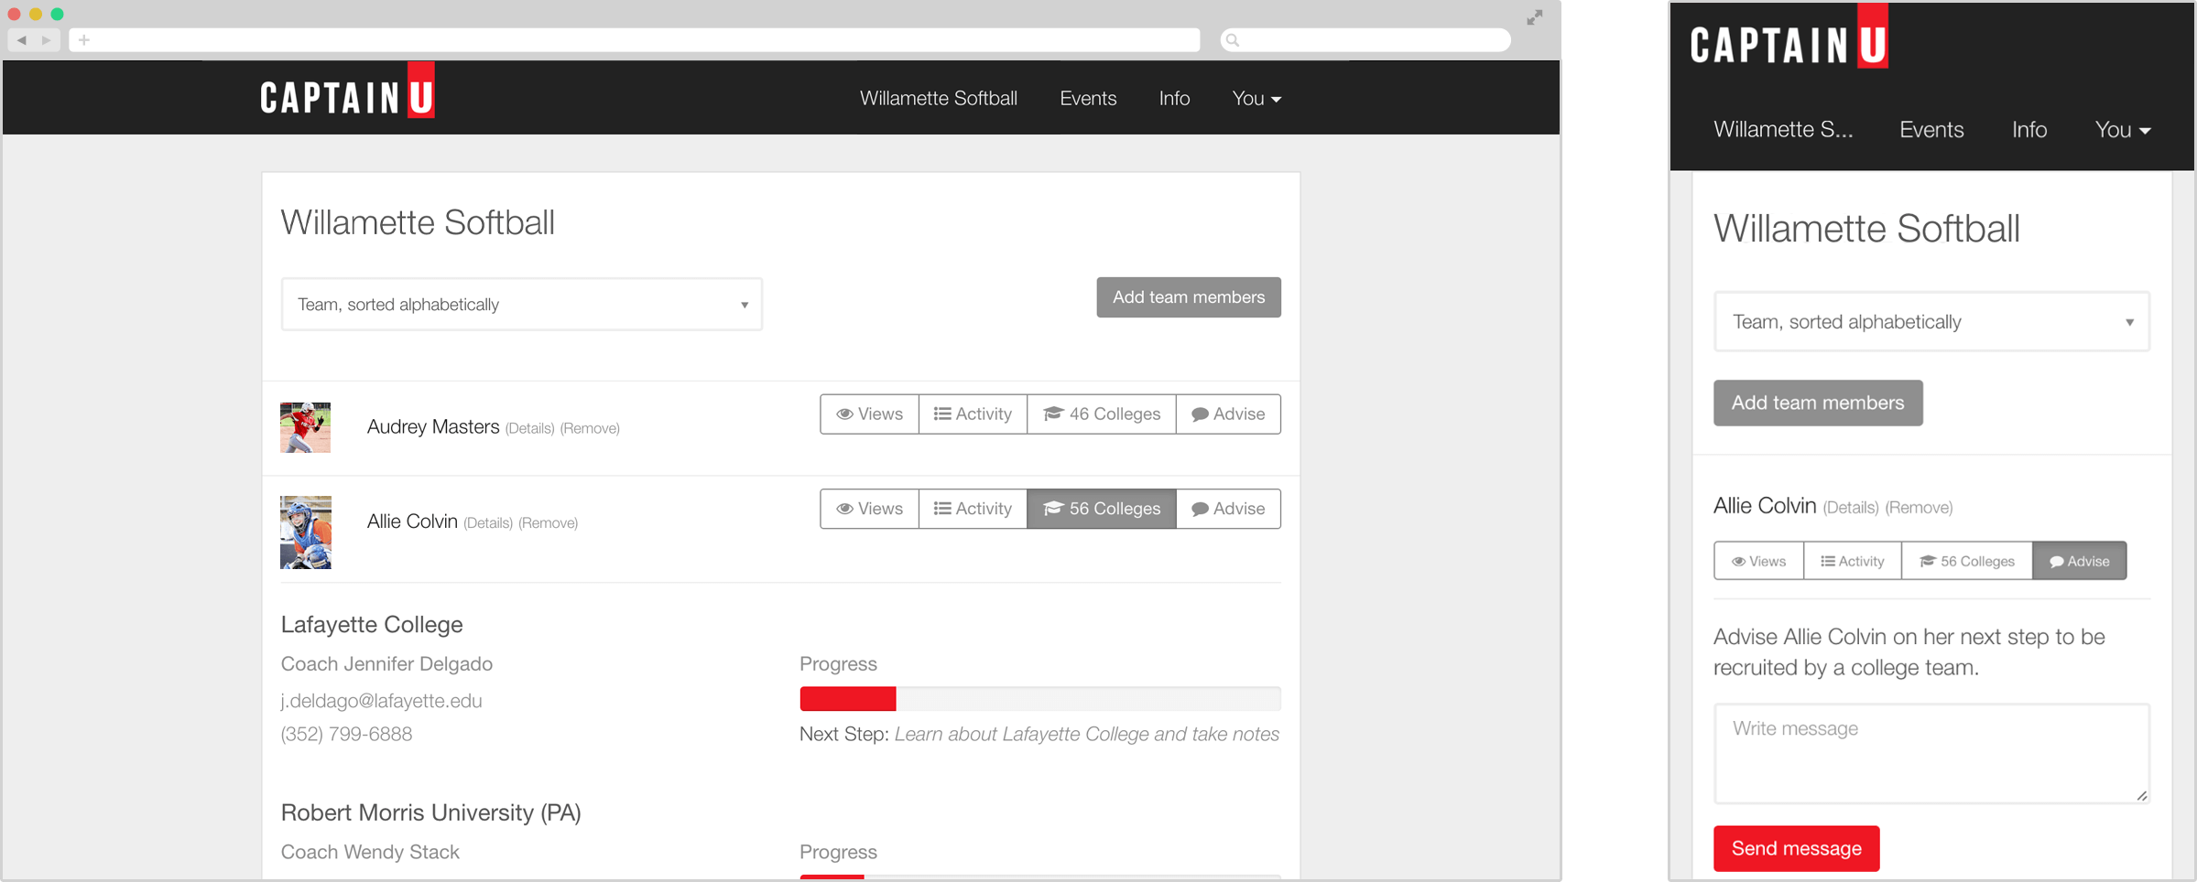Go forward with browser forward arrow
Viewport: 2197px width, 882px height.
[47, 40]
